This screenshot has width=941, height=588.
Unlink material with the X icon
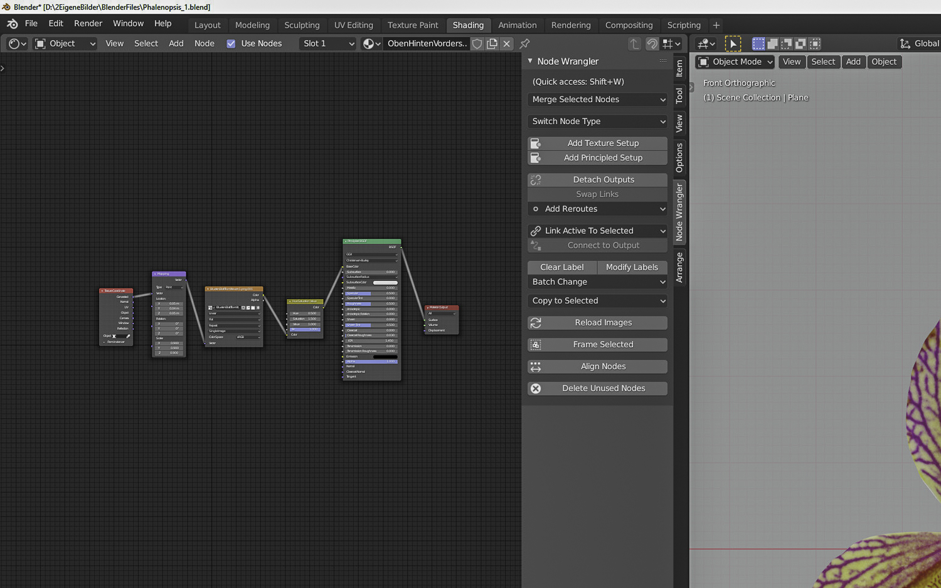click(507, 44)
